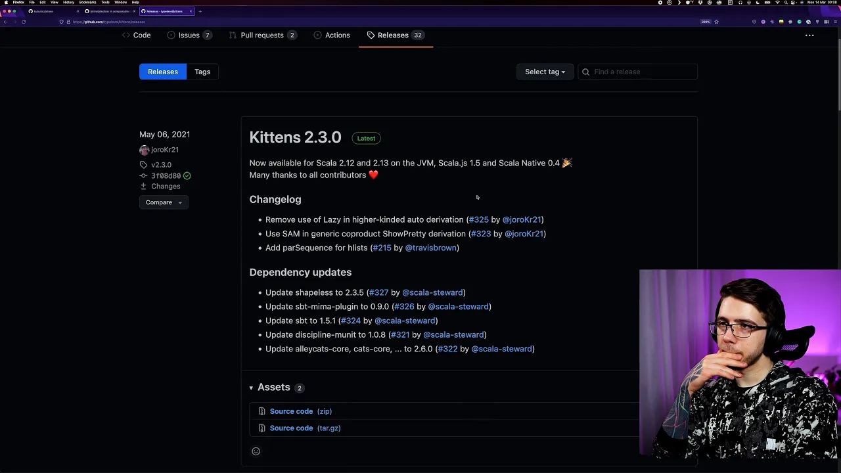Open @travisbrown profile mention
This screenshot has width=841, height=473.
coord(431,248)
